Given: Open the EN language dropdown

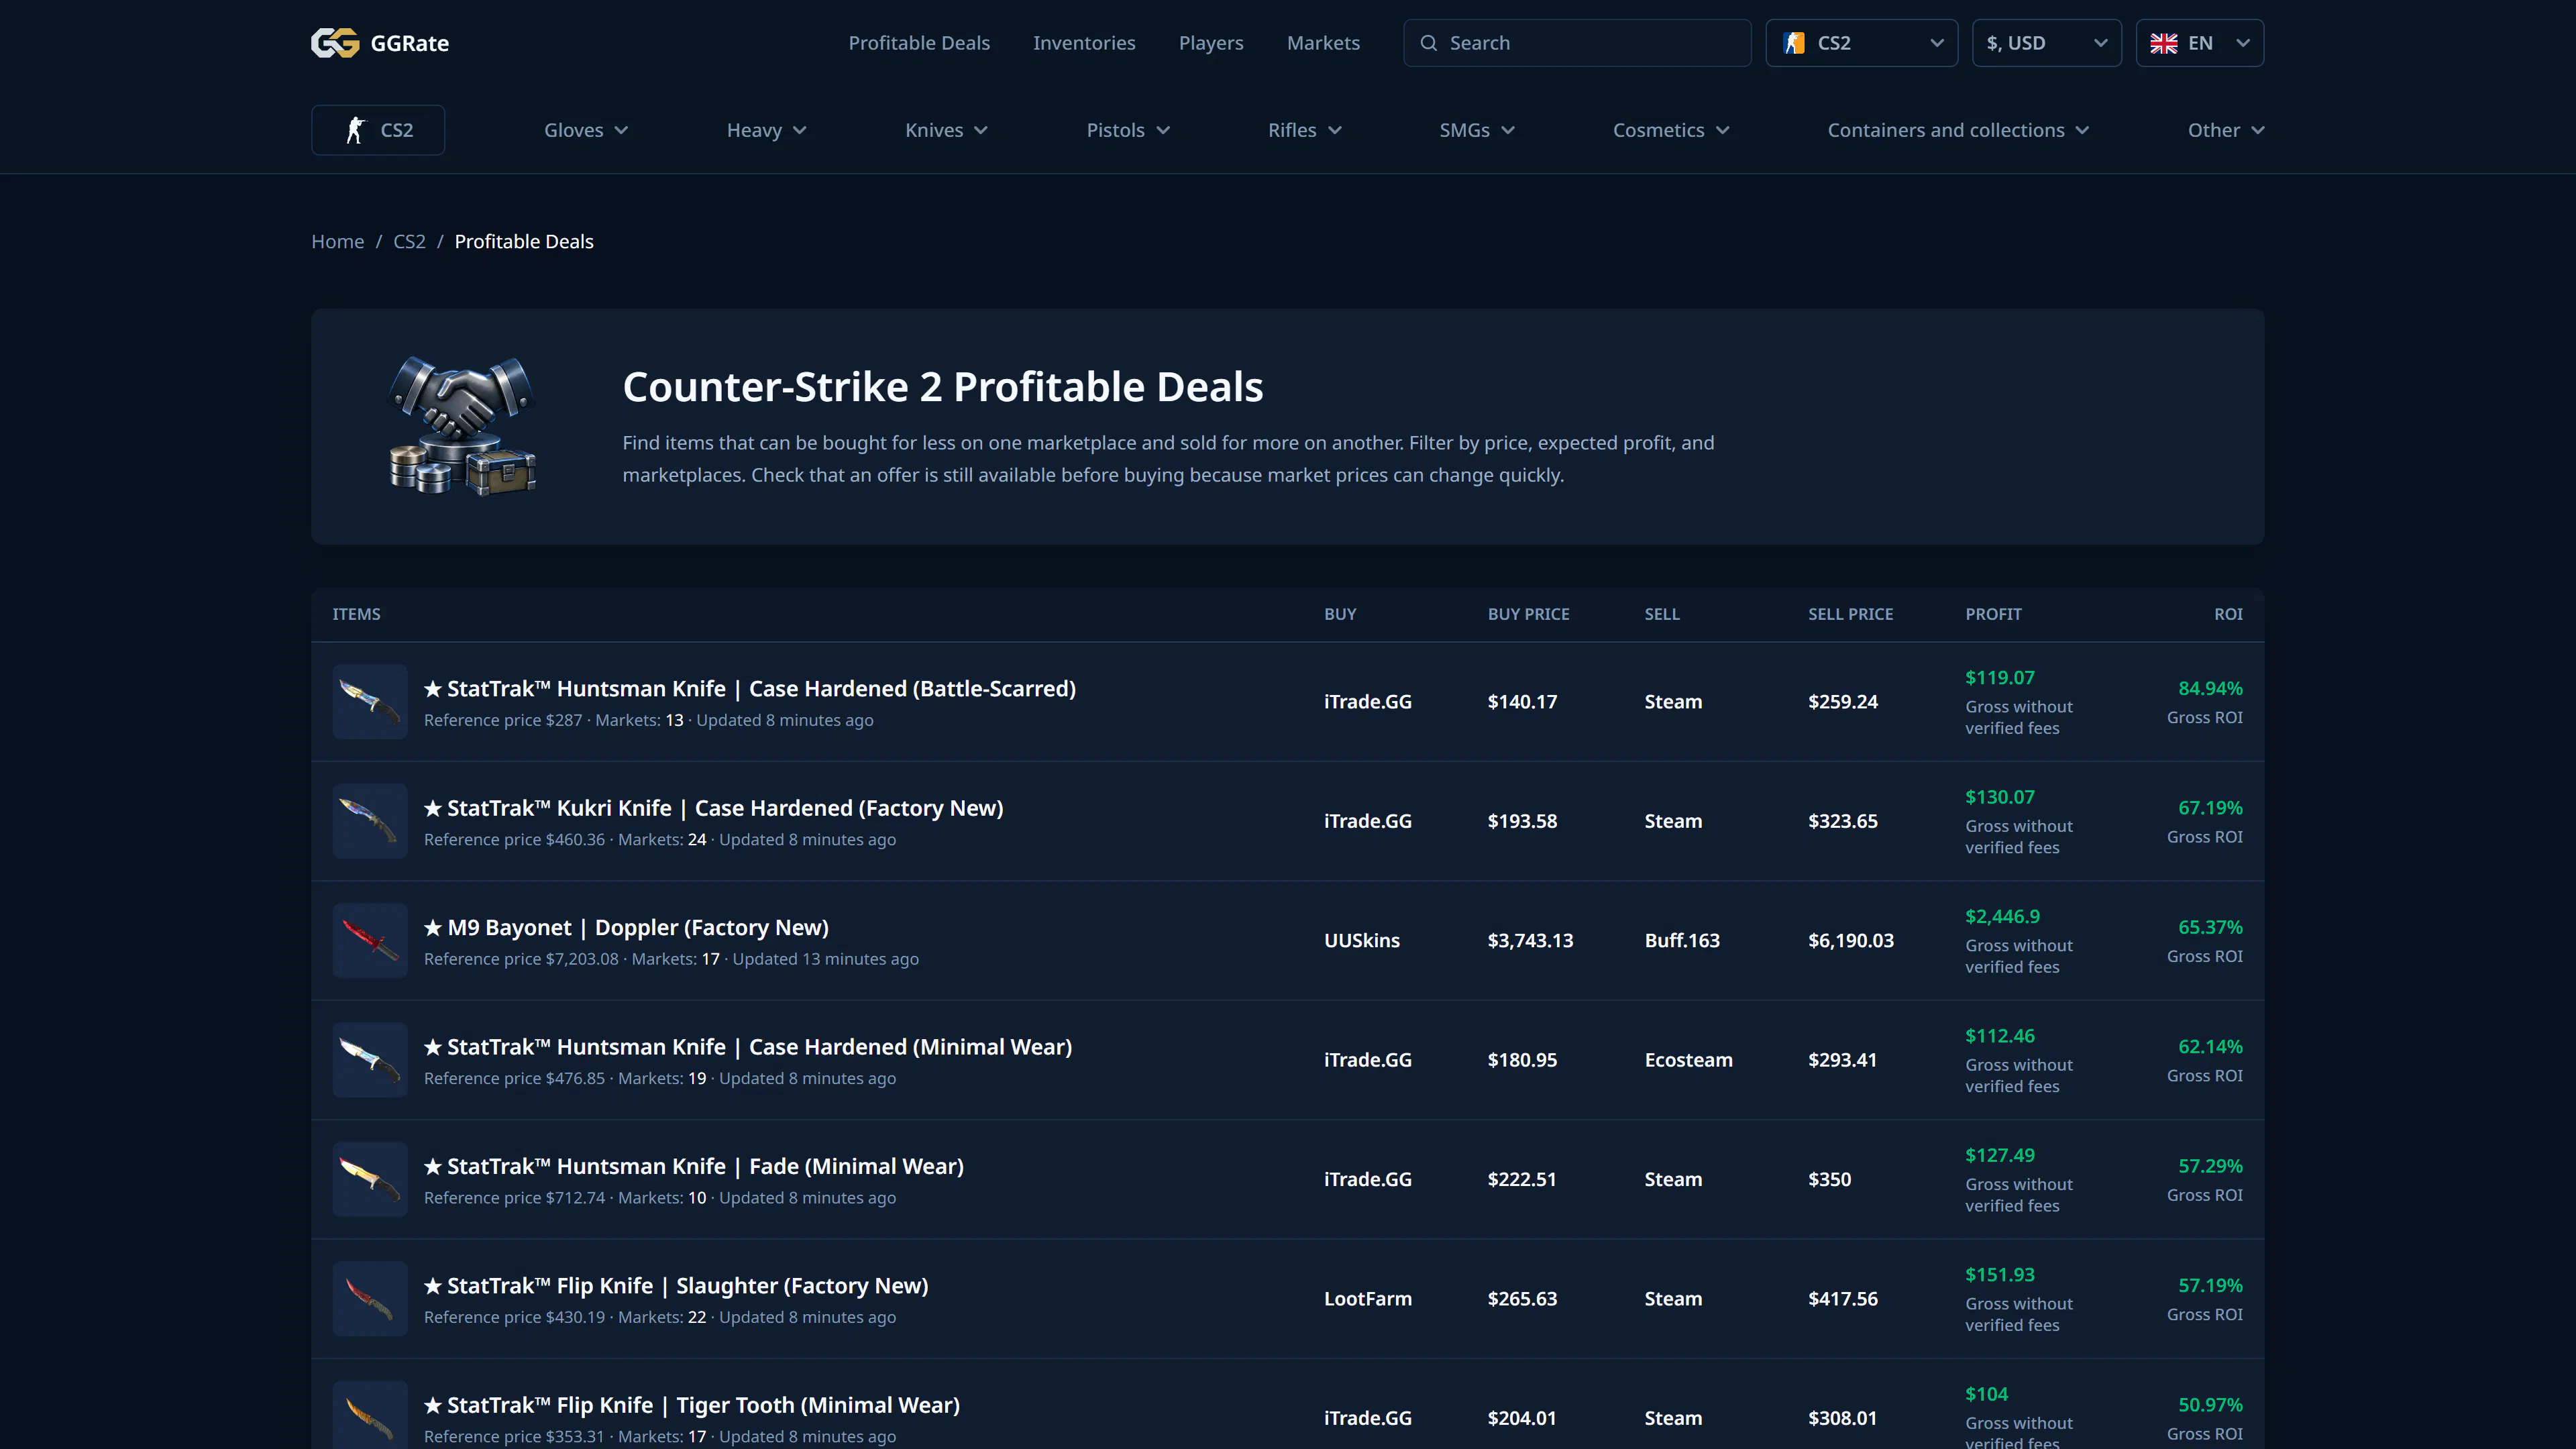Looking at the screenshot, I should pos(2199,43).
